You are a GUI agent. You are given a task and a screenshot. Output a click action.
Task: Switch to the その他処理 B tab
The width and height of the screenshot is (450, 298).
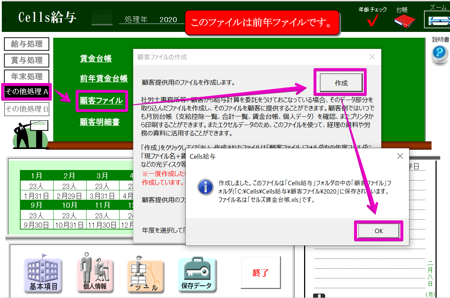[27, 109]
